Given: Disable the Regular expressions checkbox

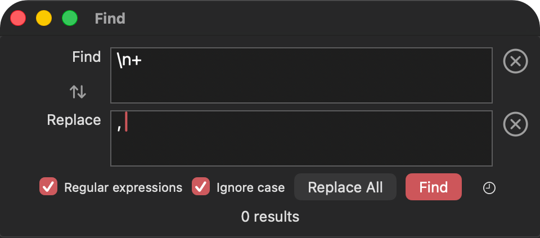Looking at the screenshot, I should click(x=48, y=187).
